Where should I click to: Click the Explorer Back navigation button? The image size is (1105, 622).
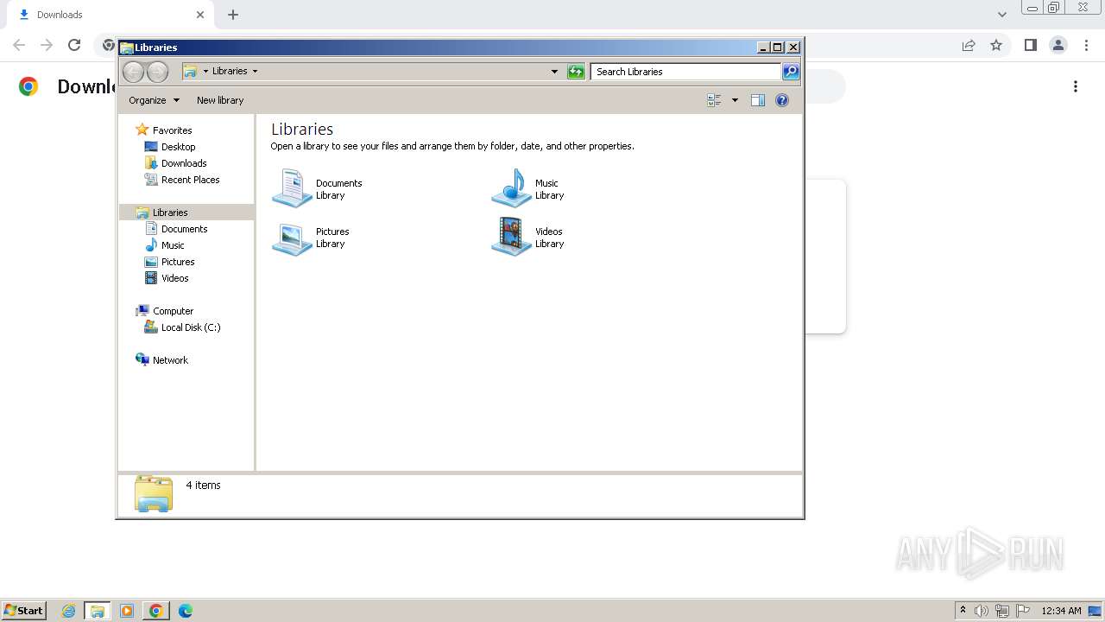(x=133, y=72)
